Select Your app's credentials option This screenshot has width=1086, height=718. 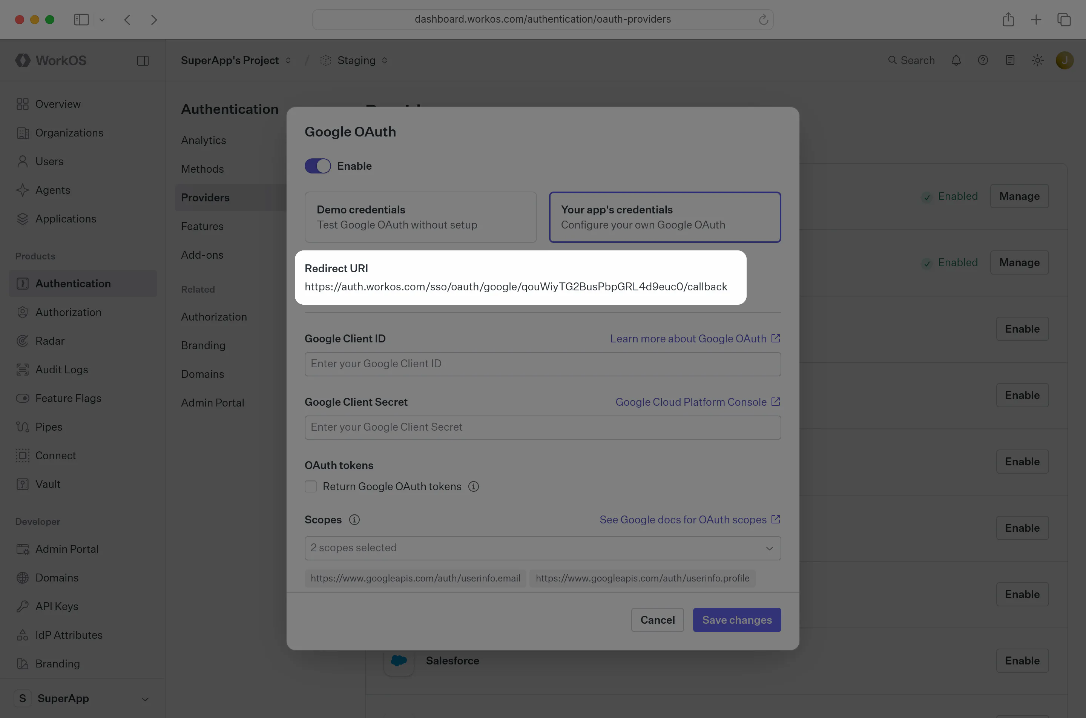tap(665, 217)
